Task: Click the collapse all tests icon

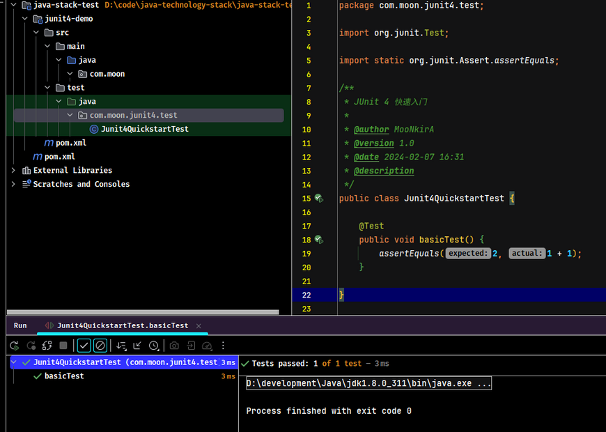Action: (x=137, y=346)
